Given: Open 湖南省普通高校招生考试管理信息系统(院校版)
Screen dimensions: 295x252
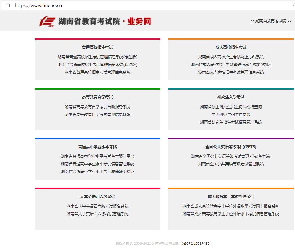Looking at the screenshot, I should pyautogui.click(x=97, y=65).
